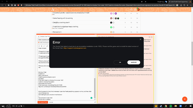This screenshot has width=193, height=108.
Task: Click the FiveM logo in the orange header
Action: [53, 9]
